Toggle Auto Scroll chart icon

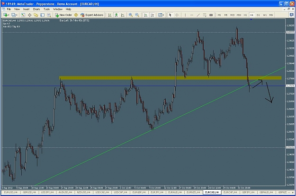click(x=145, y=15)
